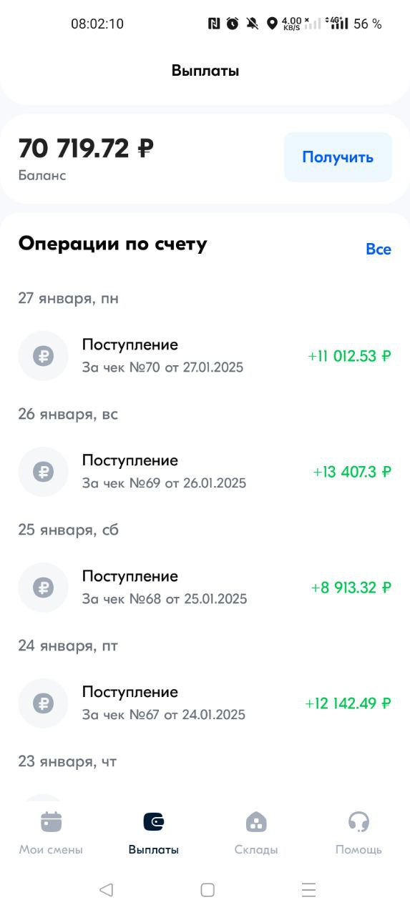Tap the alarm clock status icon
The width and height of the screenshot is (410, 915).
(x=233, y=24)
